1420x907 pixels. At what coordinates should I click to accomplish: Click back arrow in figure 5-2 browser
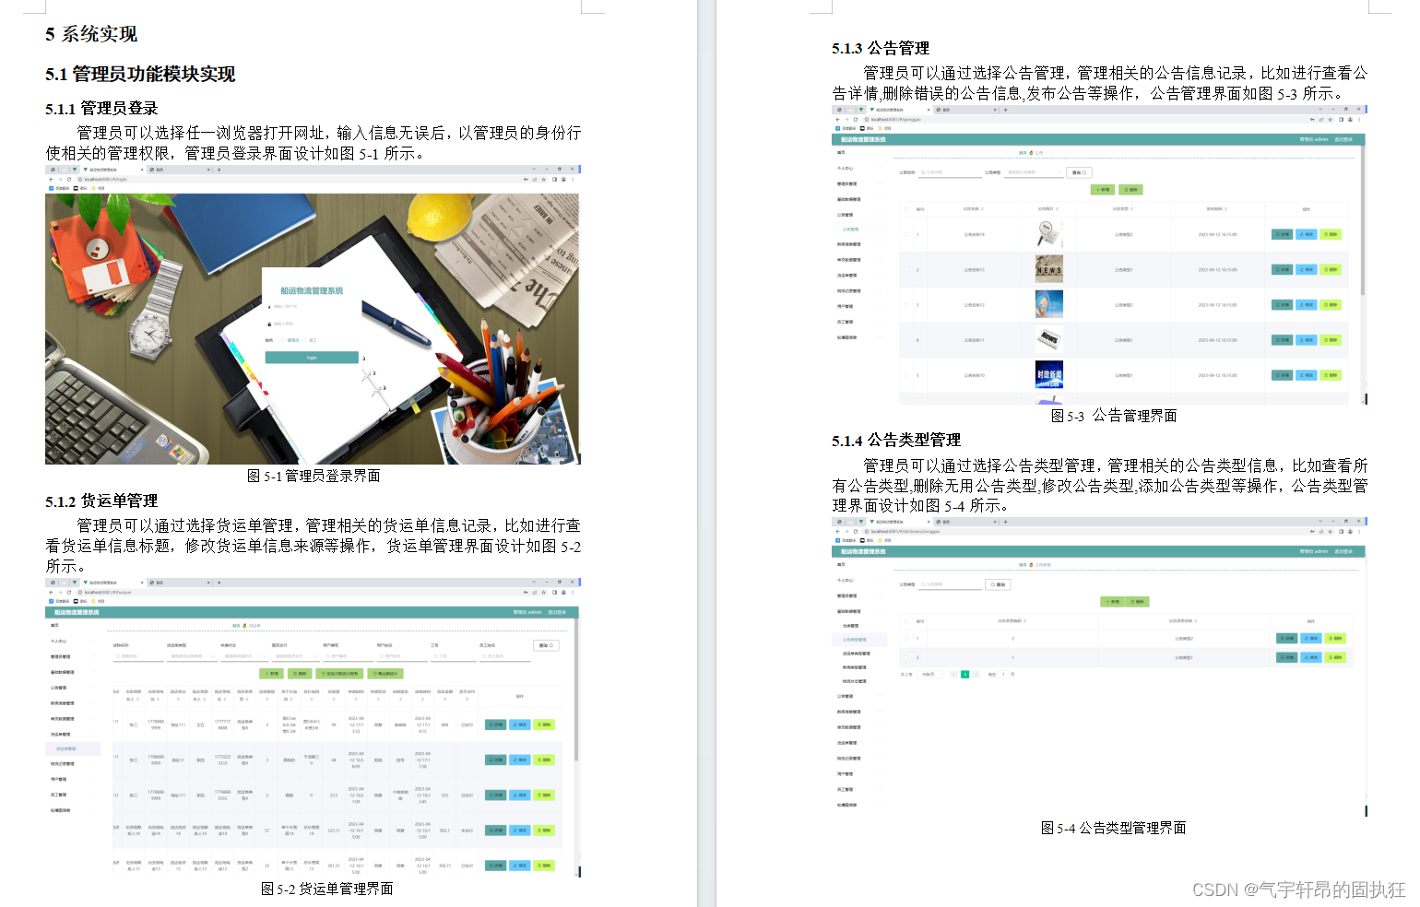(52, 593)
